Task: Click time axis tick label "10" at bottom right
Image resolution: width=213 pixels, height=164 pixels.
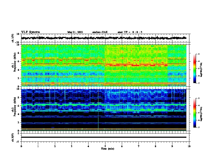Action: point(189,146)
